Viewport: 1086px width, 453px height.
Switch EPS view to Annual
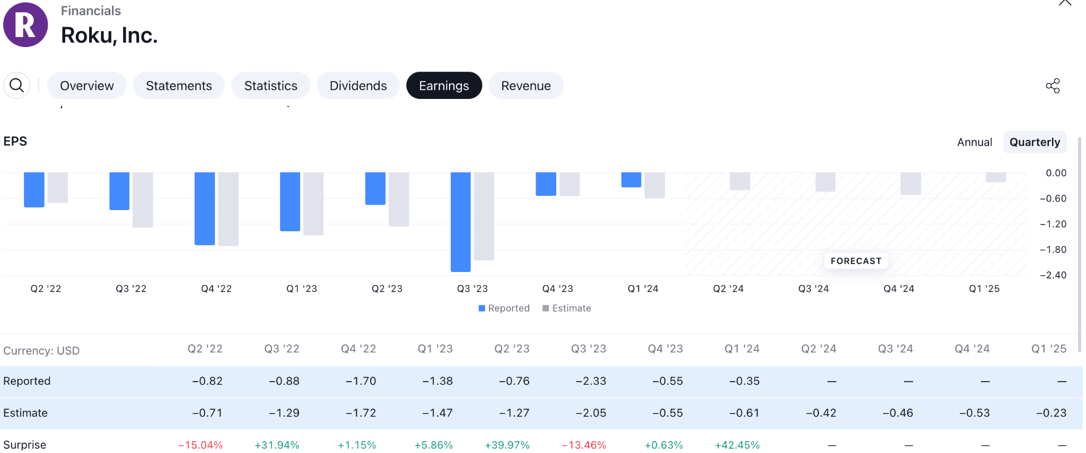click(974, 142)
